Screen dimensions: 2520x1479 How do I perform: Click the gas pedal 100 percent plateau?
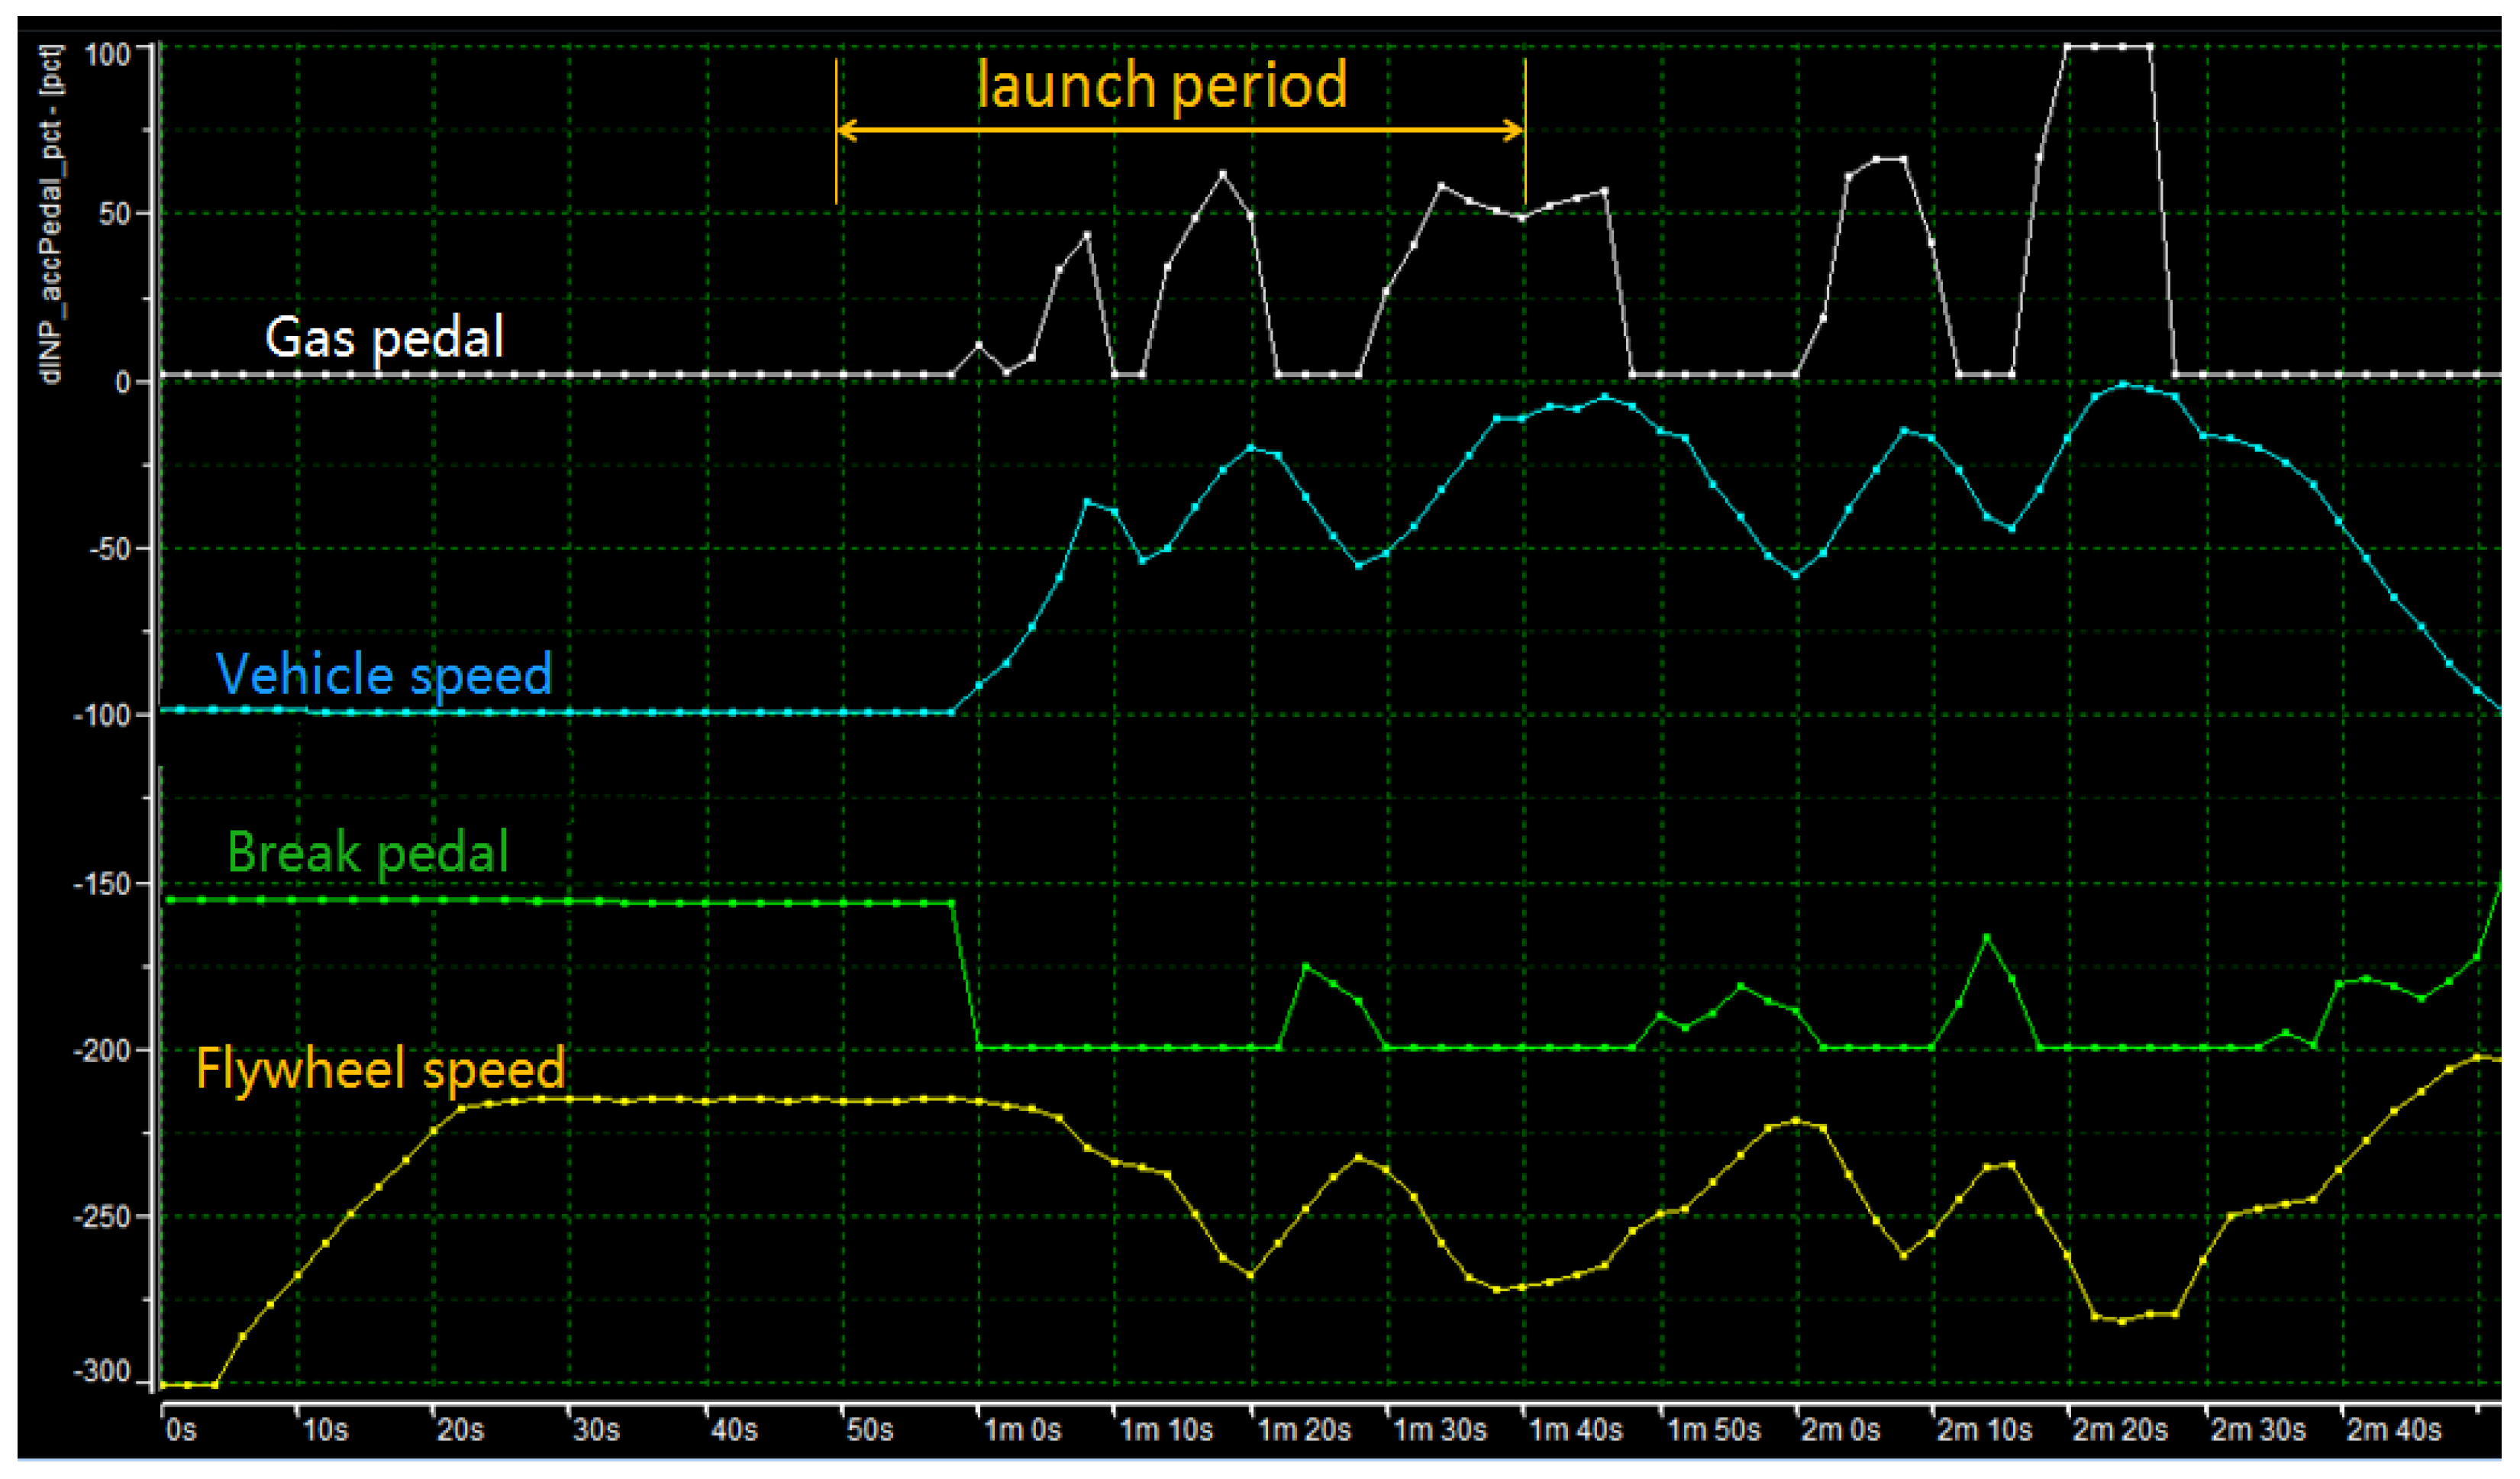2108,47
